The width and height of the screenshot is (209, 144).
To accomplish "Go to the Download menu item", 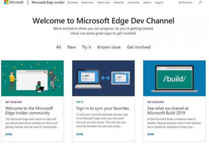I will 72,3.
